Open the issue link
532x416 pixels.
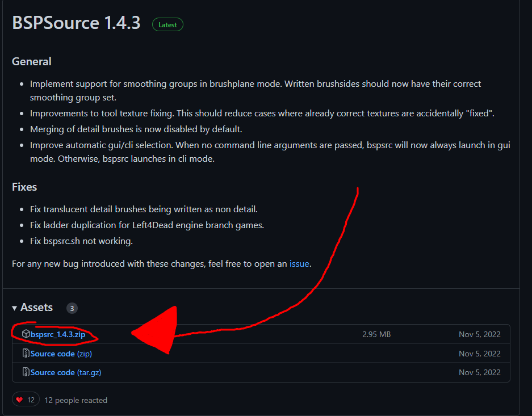299,264
